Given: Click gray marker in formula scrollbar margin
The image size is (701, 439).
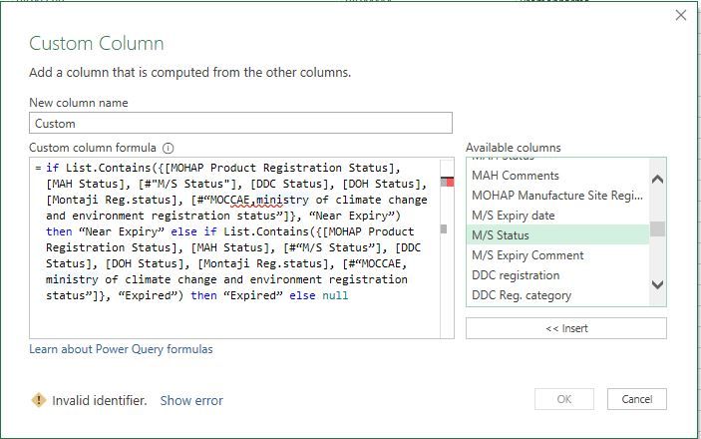Looking at the screenshot, I should tap(444, 228).
